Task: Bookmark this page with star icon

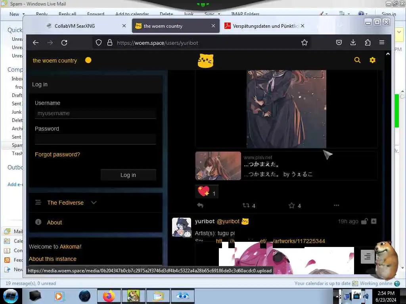Action: coord(304,43)
